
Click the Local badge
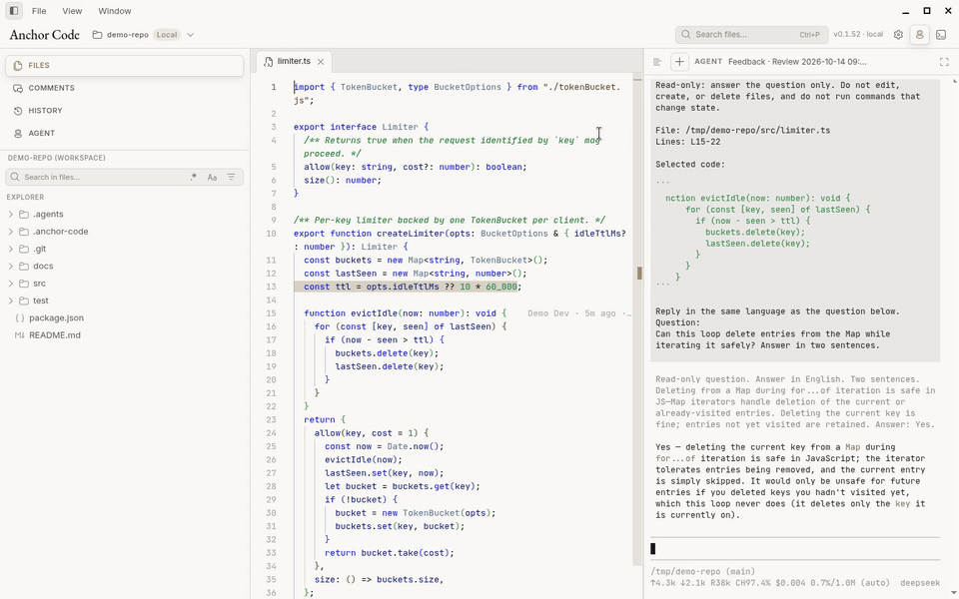click(x=167, y=35)
